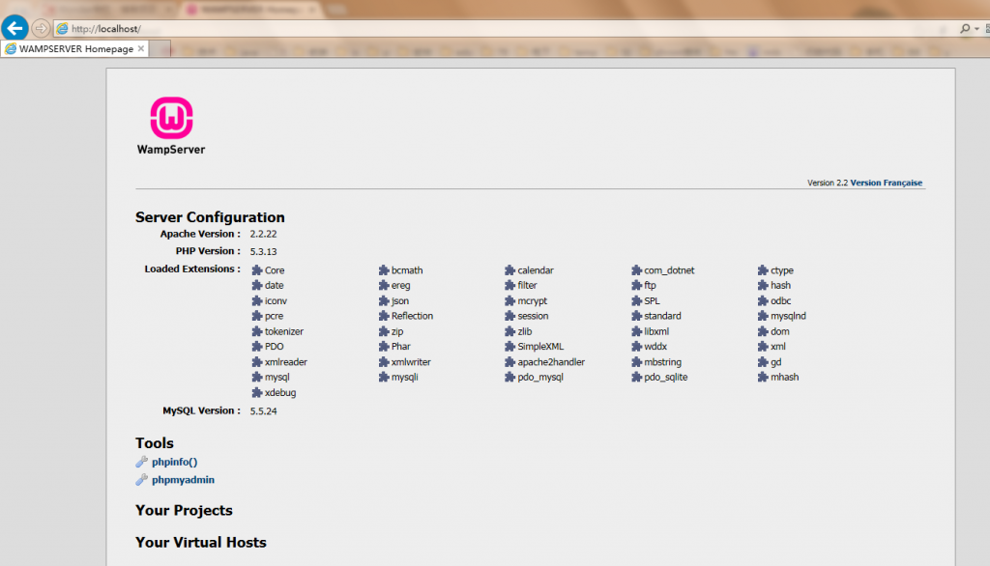Click the browser Back arrow button

point(15,28)
